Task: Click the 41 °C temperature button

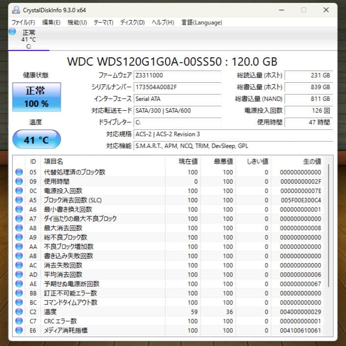Action: pyautogui.click(x=37, y=139)
